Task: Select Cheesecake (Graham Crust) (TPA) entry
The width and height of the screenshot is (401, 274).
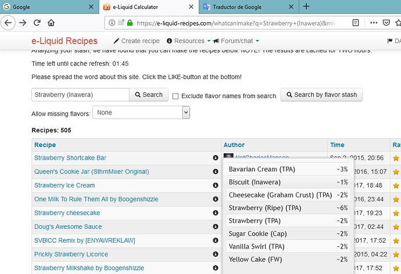Action: [288, 195]
